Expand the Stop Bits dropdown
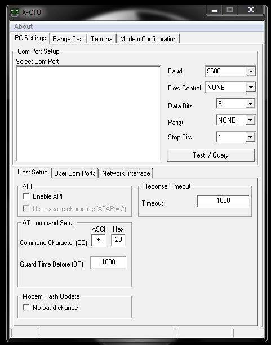This screenshot has width=271, height=345. (x=250, y=137)
